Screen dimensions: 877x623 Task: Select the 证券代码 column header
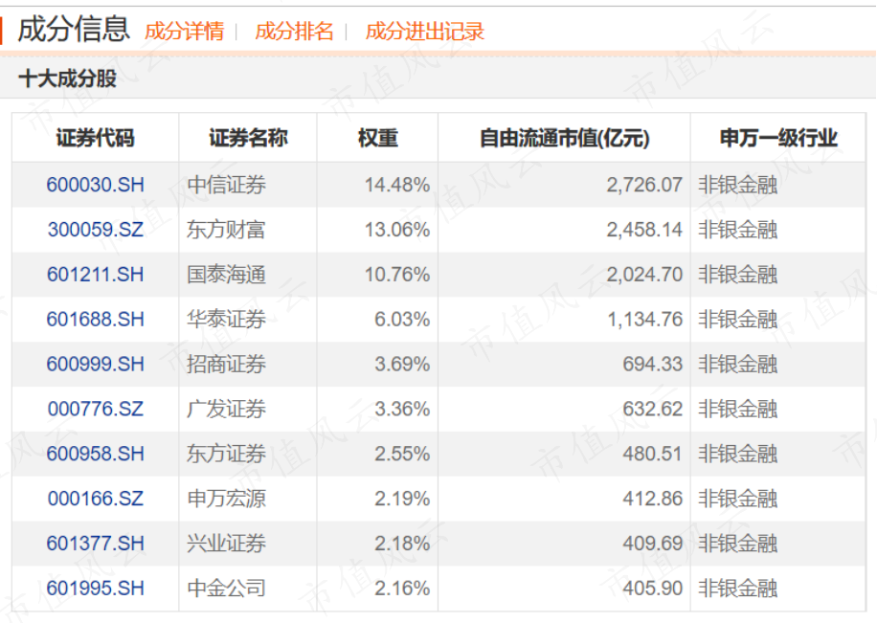tap(95, 138)
